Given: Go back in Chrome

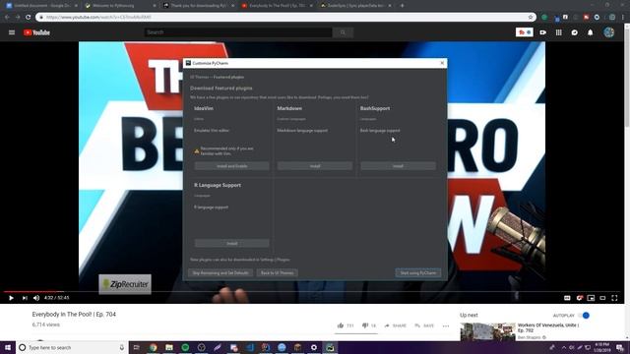Looking at the screenshot, I should pyautogui.click(x=7, y=18).
